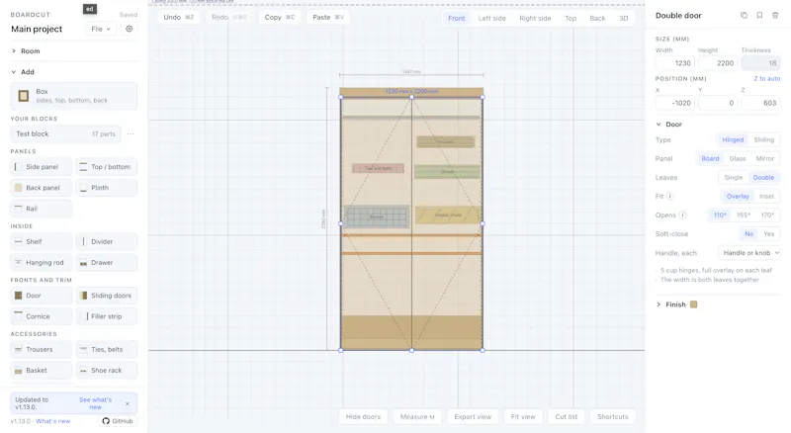Add a Box from the Add section
Viewport: 791px width, 433px height.
[73, 96]
